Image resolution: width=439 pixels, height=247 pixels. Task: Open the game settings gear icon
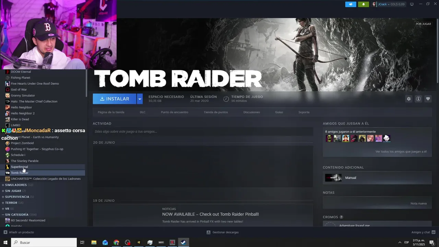point(408,99)
